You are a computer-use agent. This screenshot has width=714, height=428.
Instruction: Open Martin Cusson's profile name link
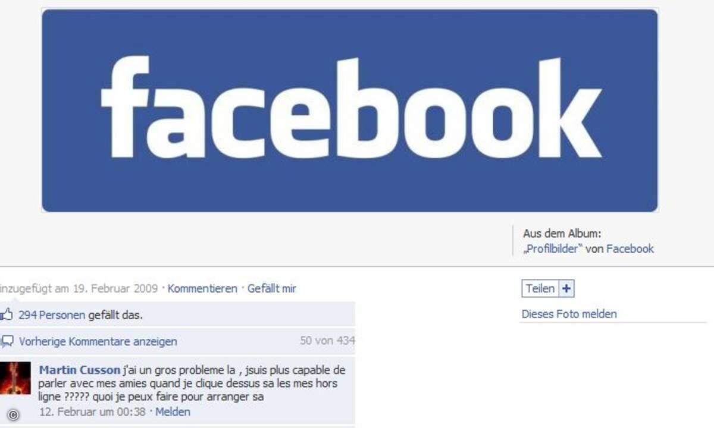79,370
